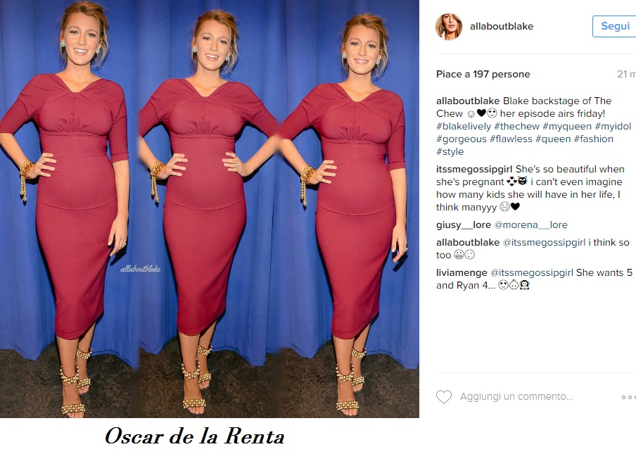Screen dimensions: 636x454
Task: Open giusy__lore commenter profile
Action: click(x=464, y=225)
